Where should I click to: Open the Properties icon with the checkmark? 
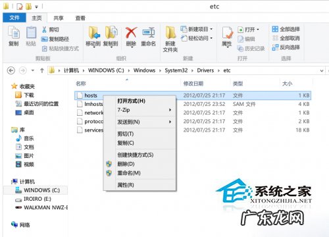click(227, 33)
